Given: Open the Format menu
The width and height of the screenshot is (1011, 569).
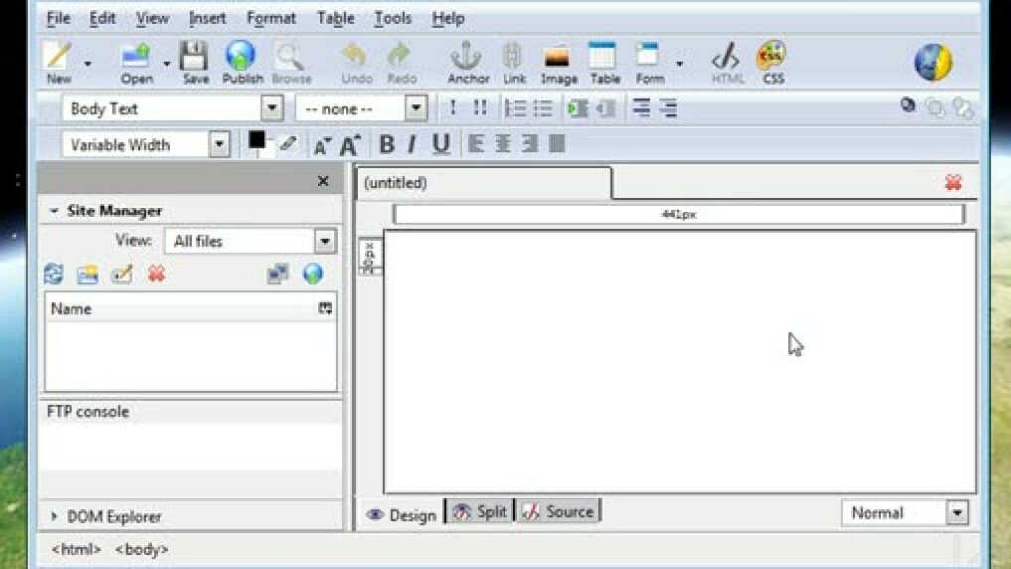Looking at the screenshot, I should [x=271, y=18].
